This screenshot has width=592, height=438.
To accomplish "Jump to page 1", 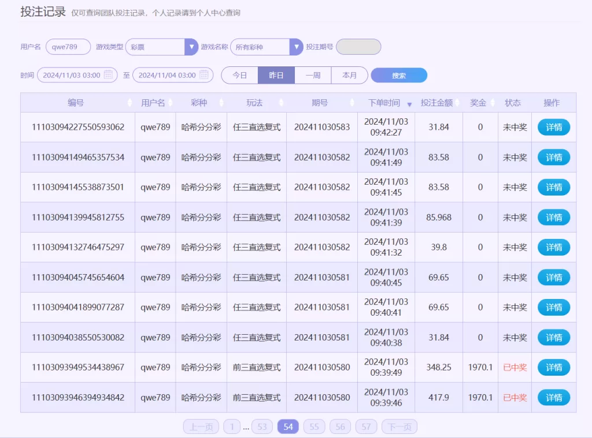I will pos(232,426).
